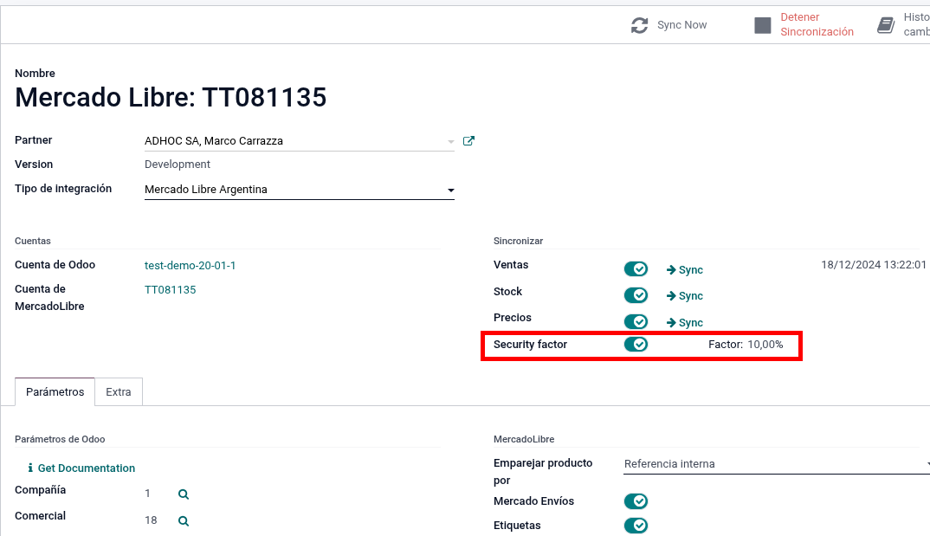Click the stop square icon for Detener Sincronización
Image resolution: width=930 pixels, height=536 pixels.
click(x=762, y=25)
